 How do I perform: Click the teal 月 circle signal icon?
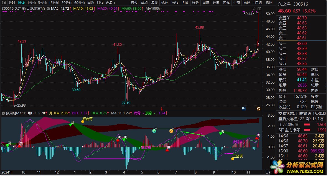154,131
